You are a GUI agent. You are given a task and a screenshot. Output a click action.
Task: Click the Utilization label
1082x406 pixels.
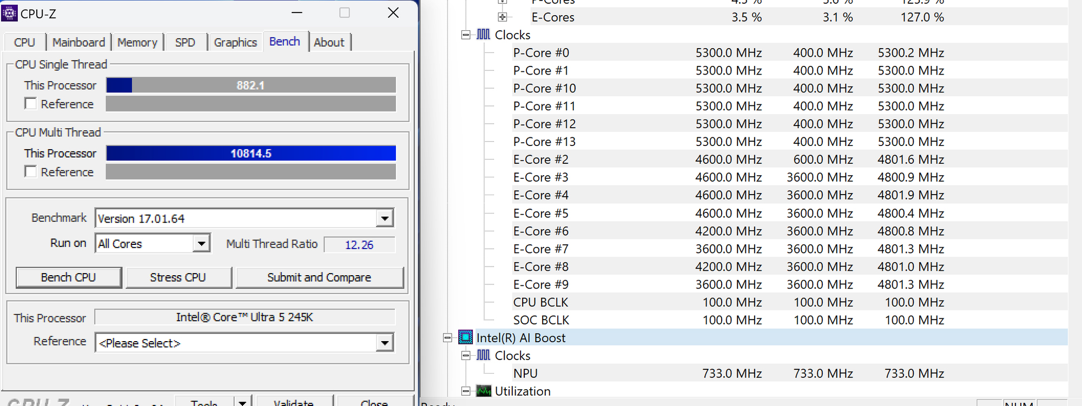523,391
